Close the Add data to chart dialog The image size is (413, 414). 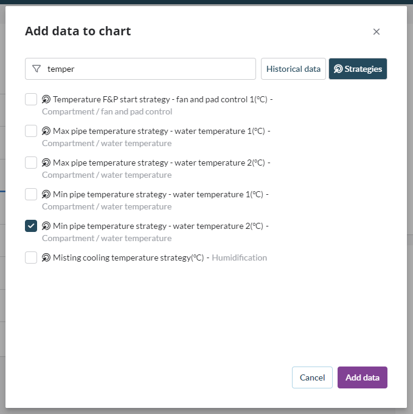point(377,32)
